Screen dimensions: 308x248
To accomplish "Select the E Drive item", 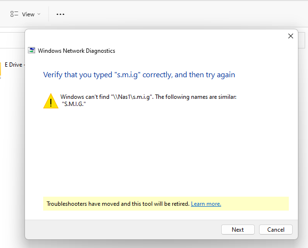I will pyautogui.click(x=13, y=65).
